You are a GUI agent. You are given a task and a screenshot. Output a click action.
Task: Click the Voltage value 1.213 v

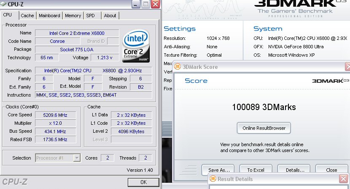tap(105, 58)
